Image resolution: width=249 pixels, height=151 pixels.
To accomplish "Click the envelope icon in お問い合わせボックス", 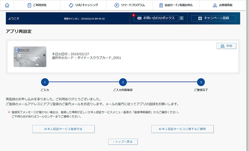I will point(139,18).
